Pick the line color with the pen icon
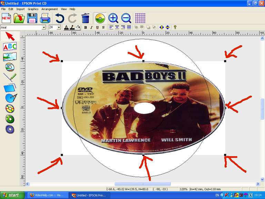This screenshot has height=199, width=265. (x=72, y=27)
